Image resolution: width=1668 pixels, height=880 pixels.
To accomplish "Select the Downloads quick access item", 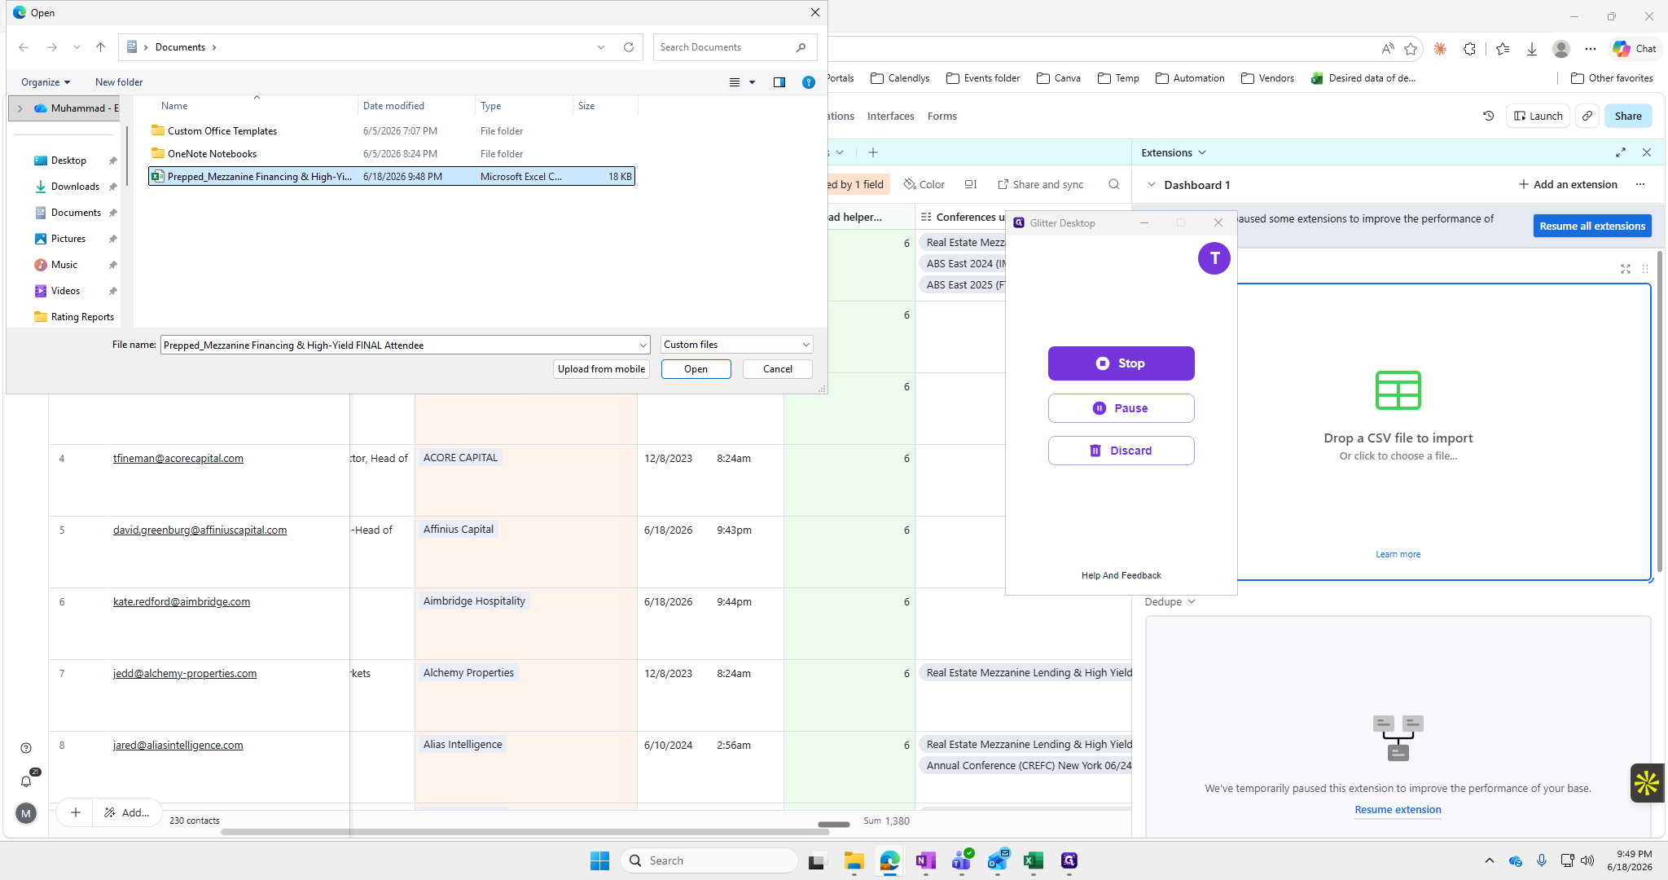I will click(x=75, y=187).
